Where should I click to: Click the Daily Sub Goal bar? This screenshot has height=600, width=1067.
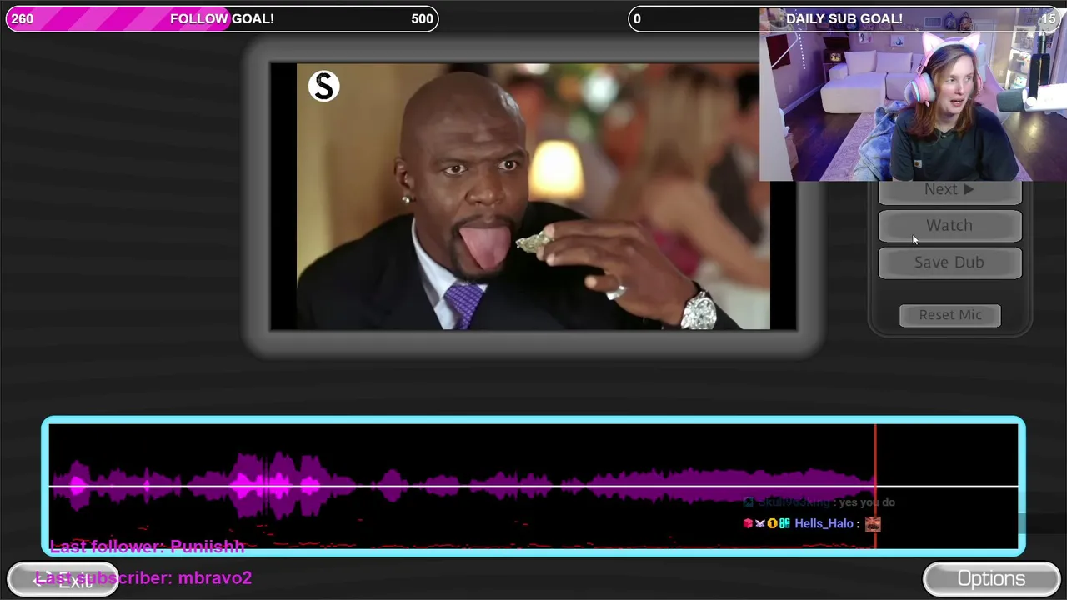tap(844, 19)
